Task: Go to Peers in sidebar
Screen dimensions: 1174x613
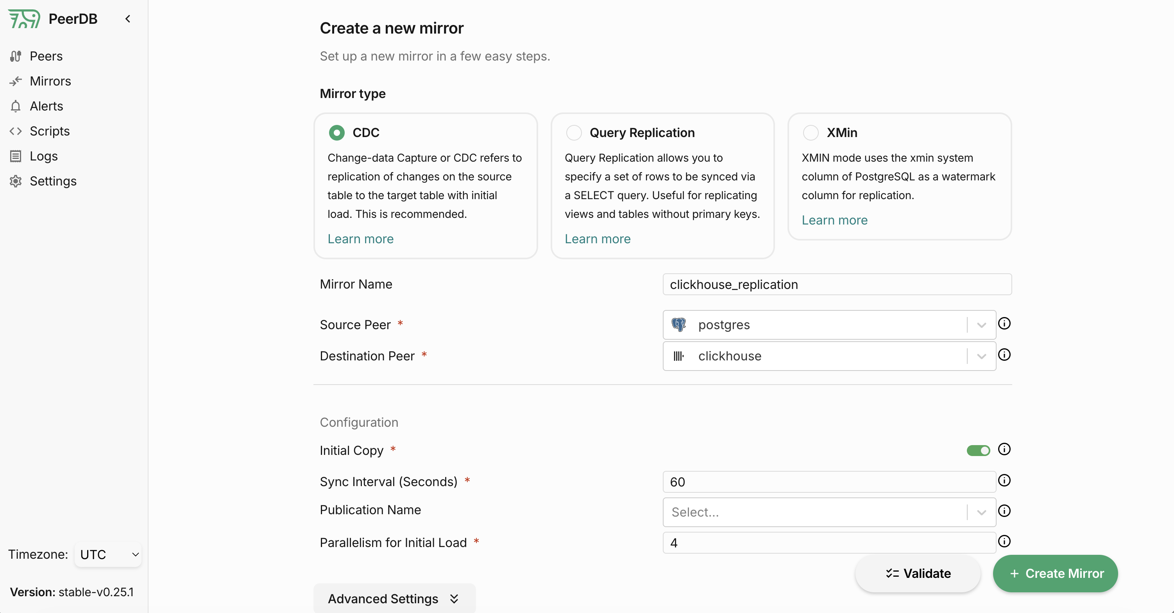Action: pyautogui.click(x=46, y=56)
